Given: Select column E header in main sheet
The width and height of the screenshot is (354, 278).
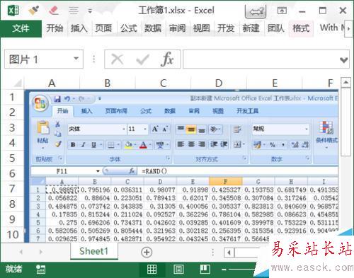Looking at the screenshot, I should pos(275,83).
